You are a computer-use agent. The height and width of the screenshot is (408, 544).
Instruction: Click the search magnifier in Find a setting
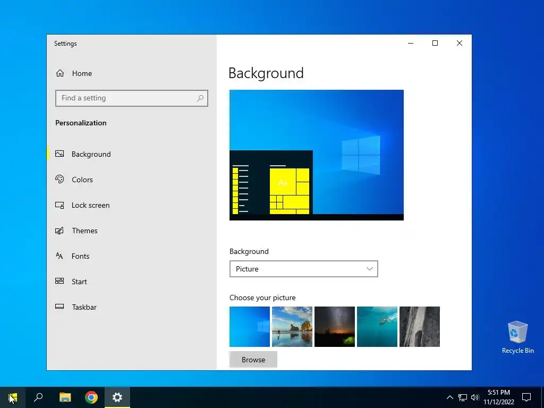tap(200, 98)
